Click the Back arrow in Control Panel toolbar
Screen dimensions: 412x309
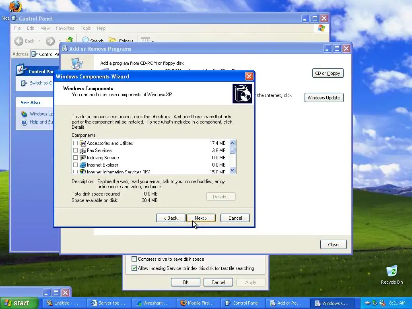[x=19, y=41]
